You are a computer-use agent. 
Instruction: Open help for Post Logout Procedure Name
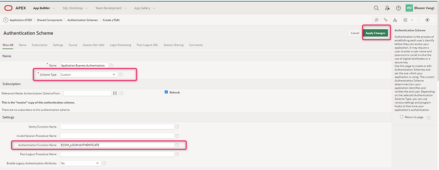click(177, 154)
